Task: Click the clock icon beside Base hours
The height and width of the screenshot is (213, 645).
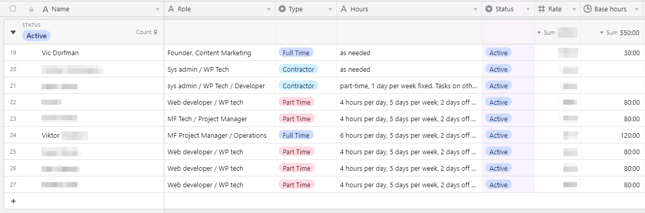Action: tap(588, 9)
